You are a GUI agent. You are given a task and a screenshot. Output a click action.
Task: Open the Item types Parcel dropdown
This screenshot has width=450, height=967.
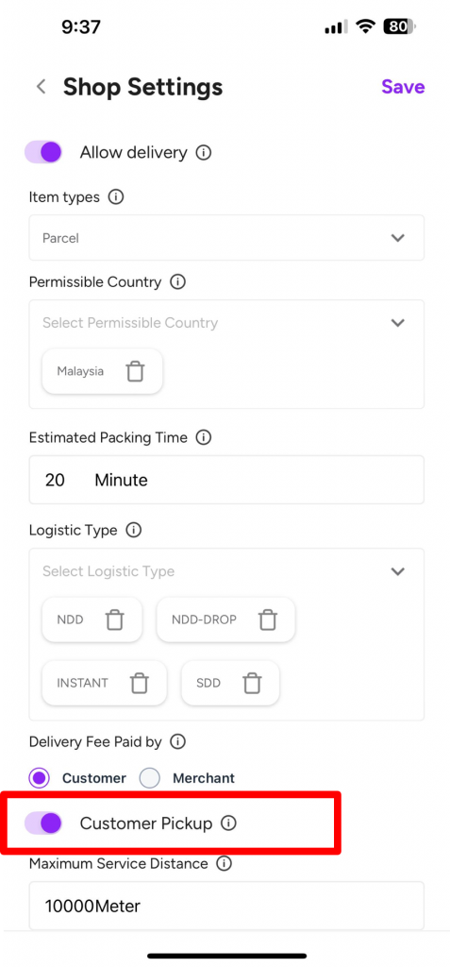point(226,237)
